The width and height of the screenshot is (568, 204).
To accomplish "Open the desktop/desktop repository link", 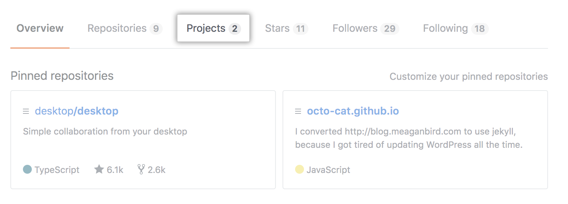I will tap(77, 111).
